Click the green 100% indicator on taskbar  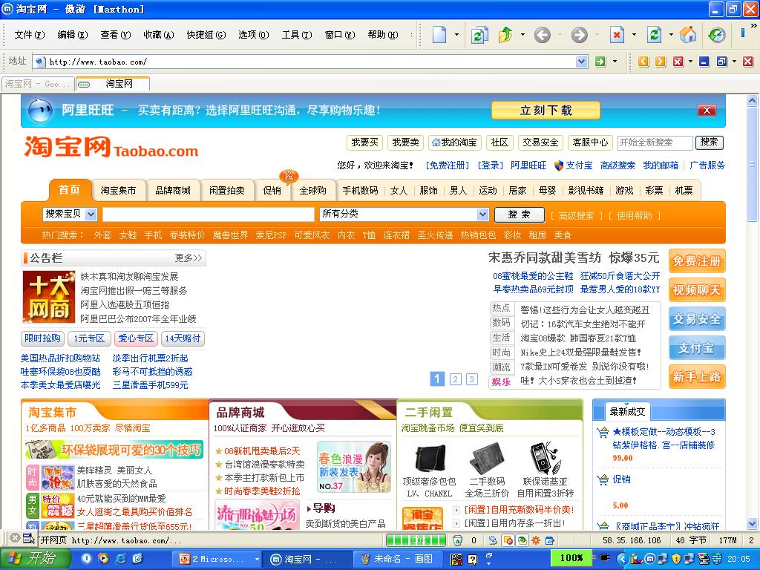click(x=571, y=558)
